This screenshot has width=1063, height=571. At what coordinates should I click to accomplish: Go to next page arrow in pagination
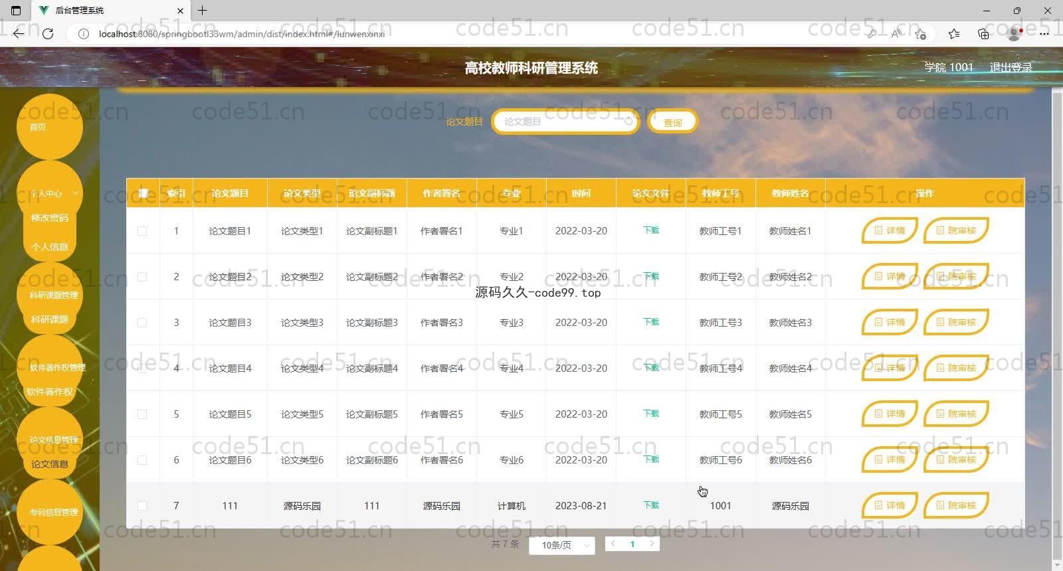pos(652,544)
